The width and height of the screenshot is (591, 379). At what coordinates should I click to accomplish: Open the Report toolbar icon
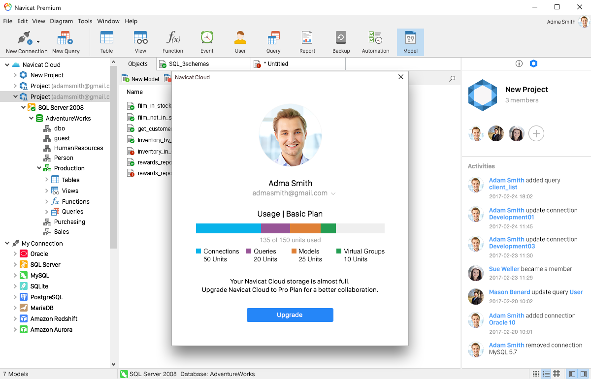(307, 37)
